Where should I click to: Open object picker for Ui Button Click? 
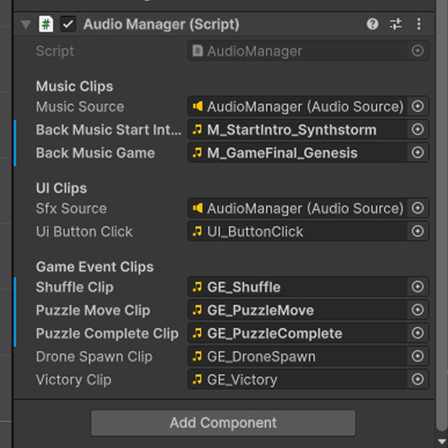(417, 231)
